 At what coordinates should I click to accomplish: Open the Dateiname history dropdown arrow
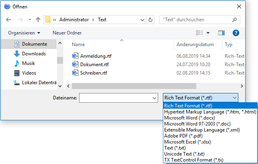coord(154,98)
